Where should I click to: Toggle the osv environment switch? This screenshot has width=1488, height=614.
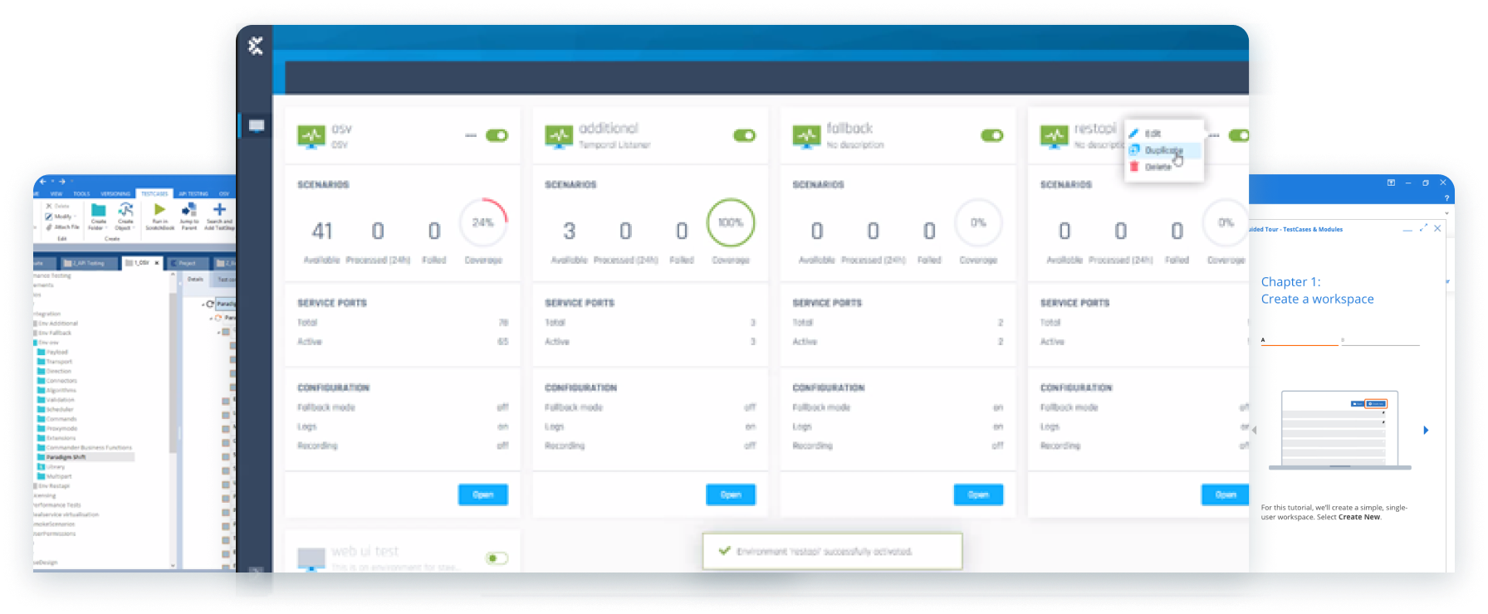coord(497,135)
